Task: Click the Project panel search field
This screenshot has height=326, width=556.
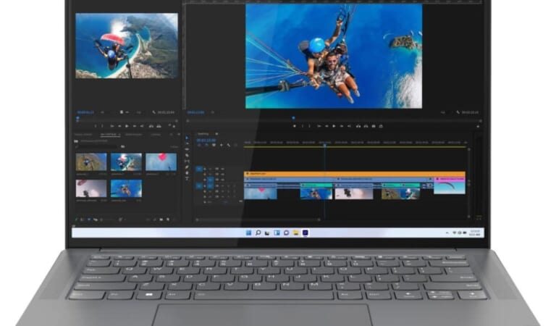Action: 96,146
